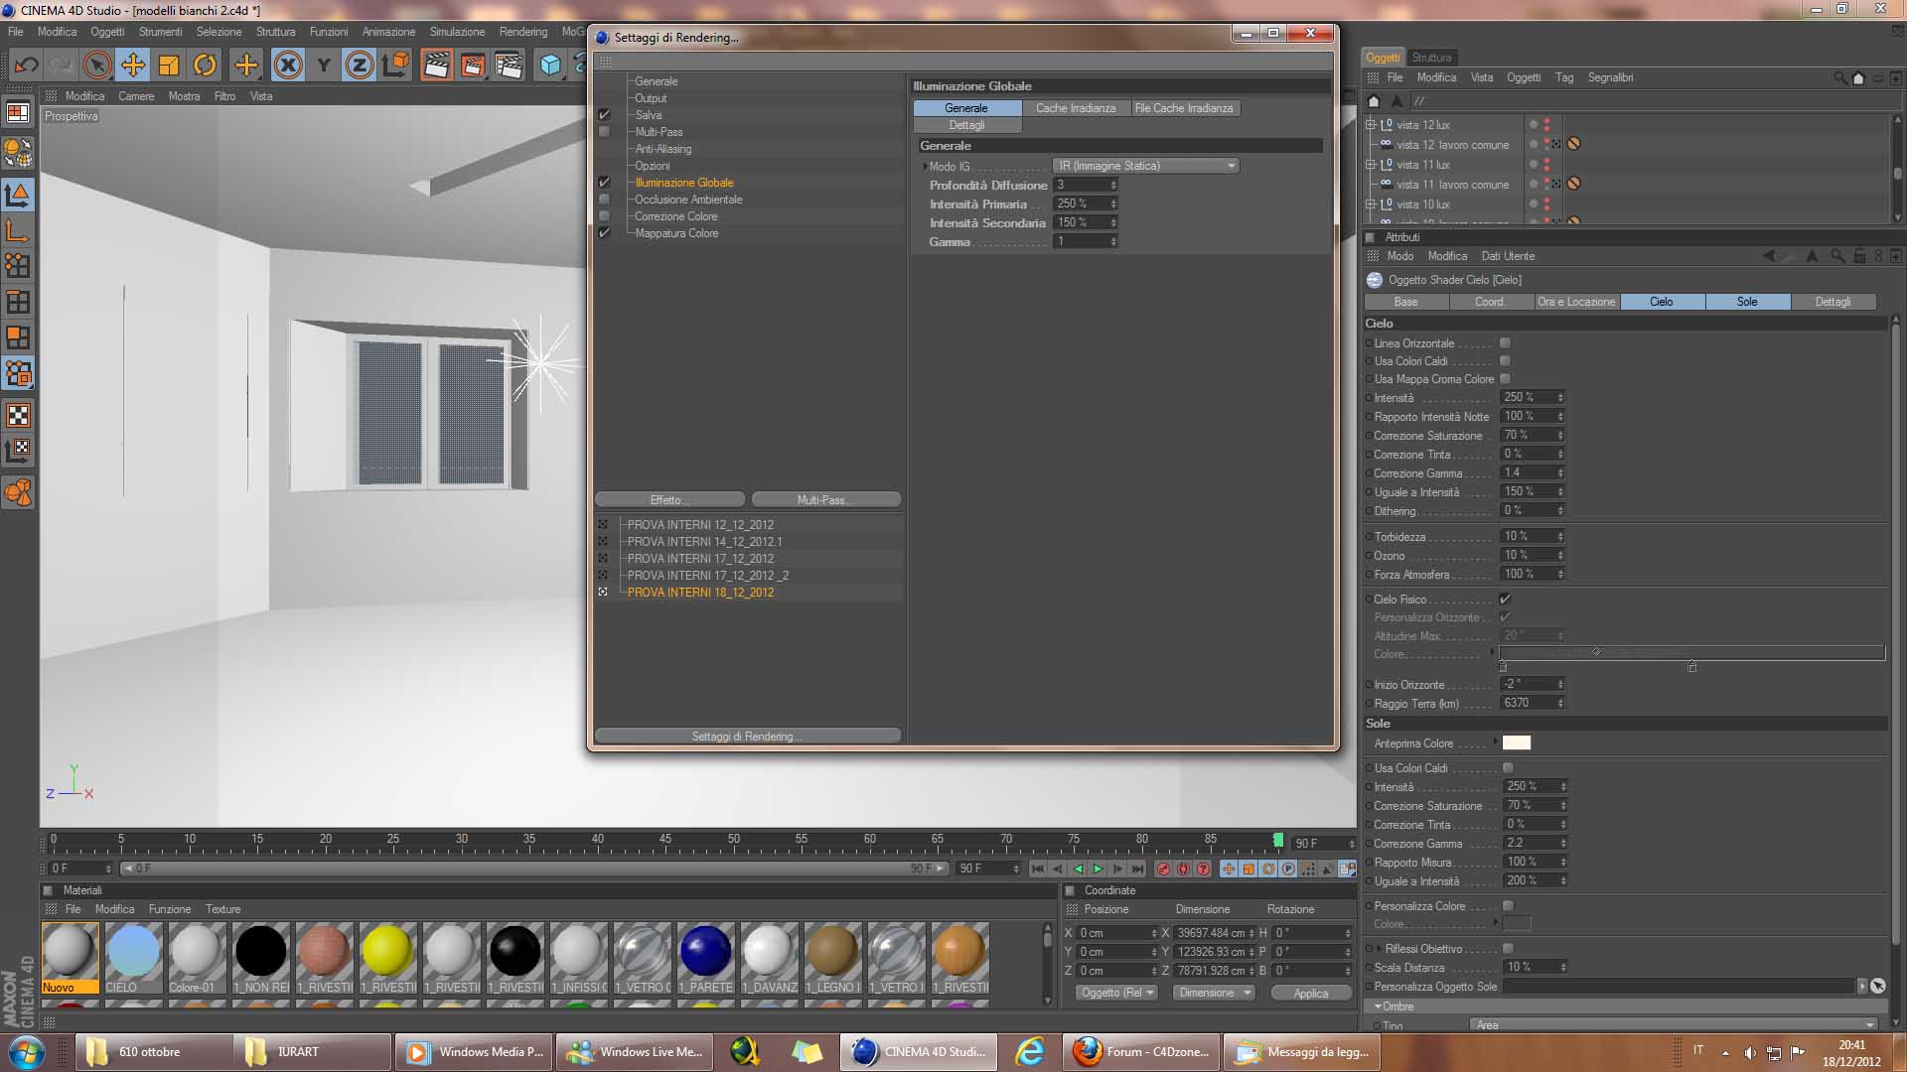This screenshot has width=1907, height=1072.
Task: Uncheck the Cielo Fisico checkbox
Action: [1505, 600]
